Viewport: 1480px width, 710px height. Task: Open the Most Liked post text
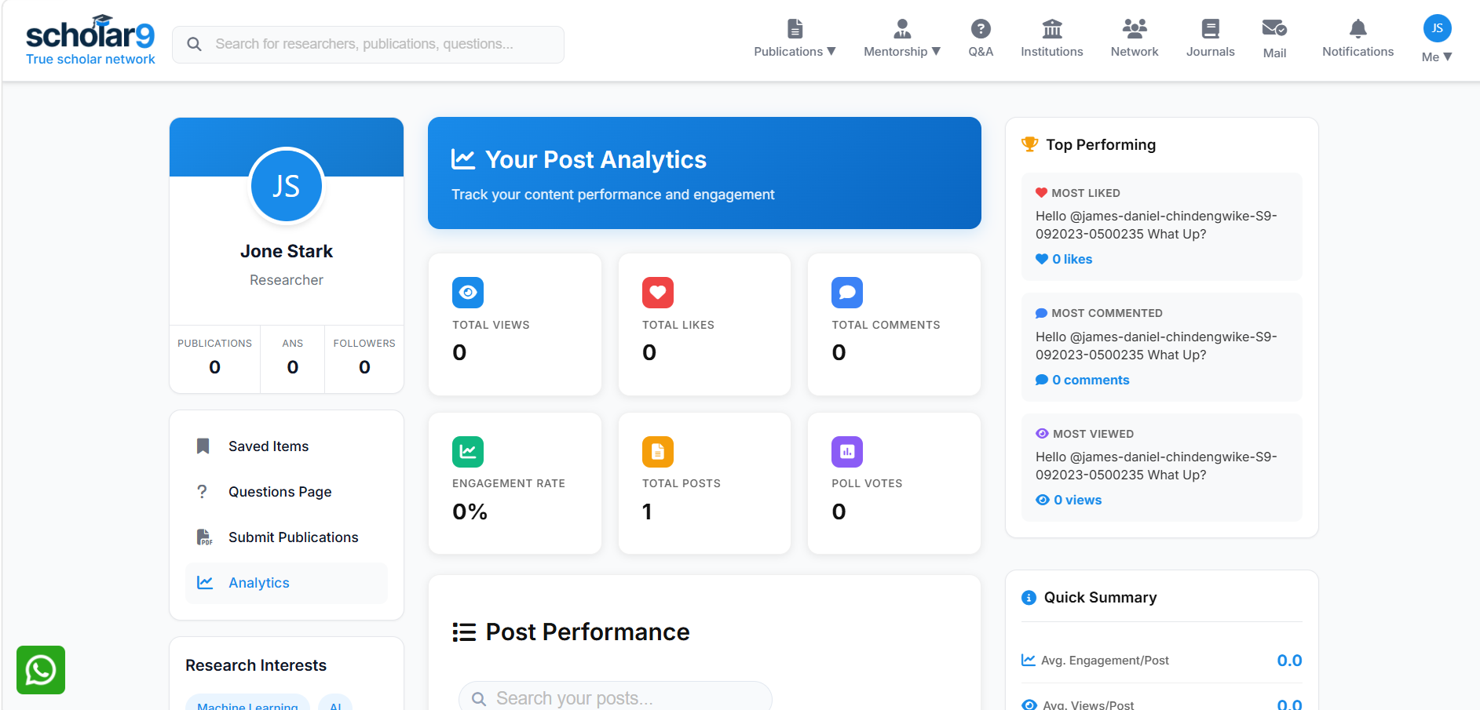[1156, 225]
